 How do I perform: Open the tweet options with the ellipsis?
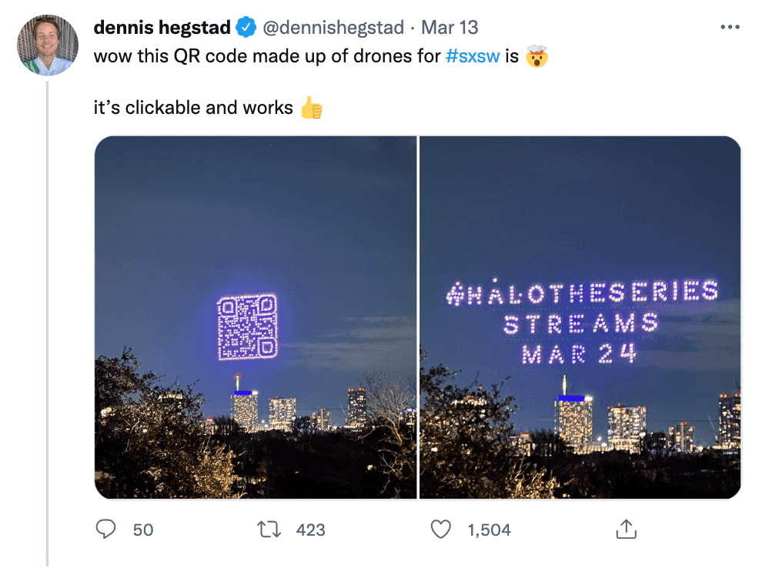(730, 25)
